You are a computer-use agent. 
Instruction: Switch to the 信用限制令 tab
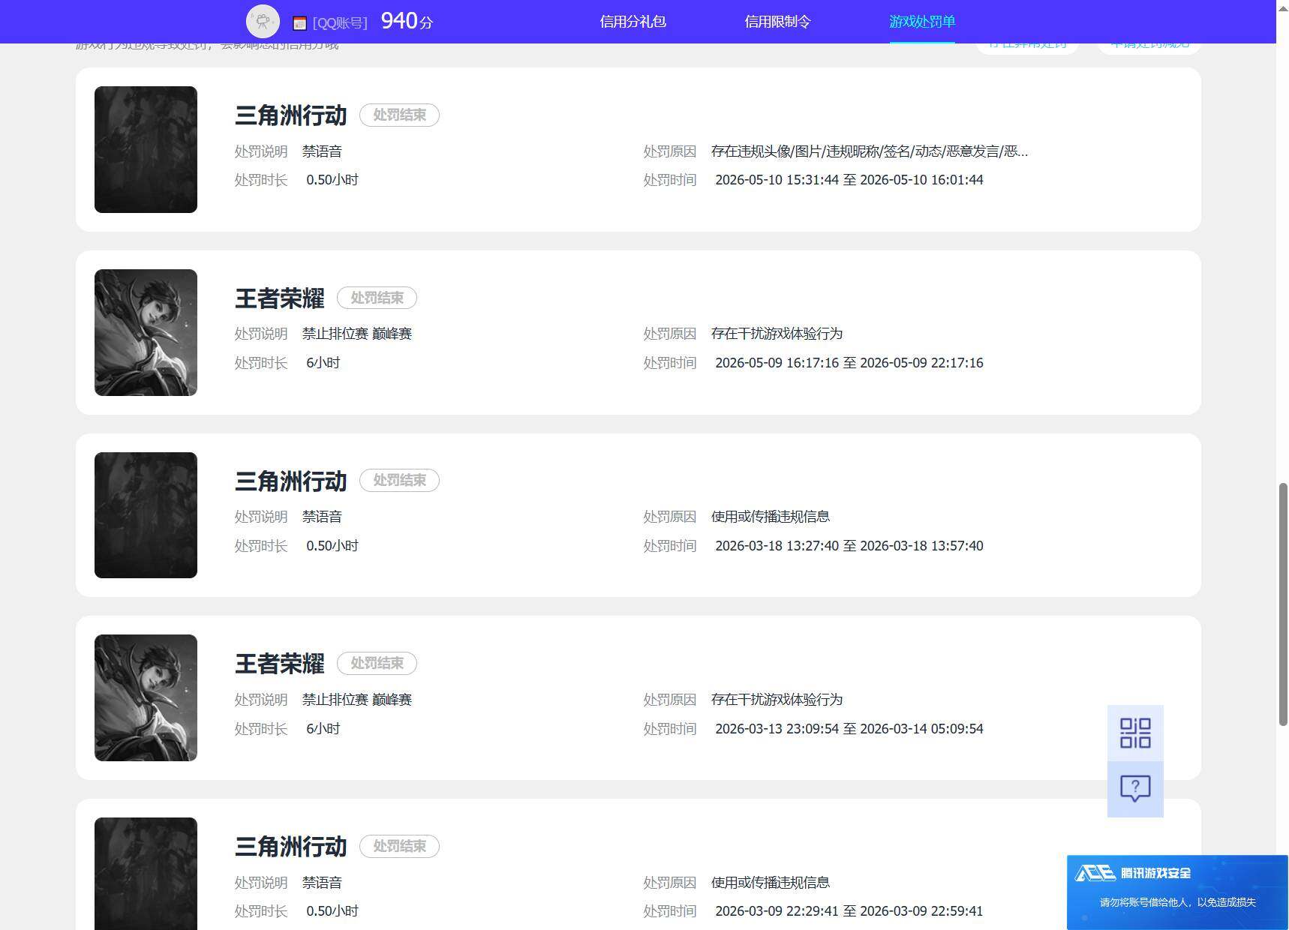pyautogui.click(x=777, y=22)
